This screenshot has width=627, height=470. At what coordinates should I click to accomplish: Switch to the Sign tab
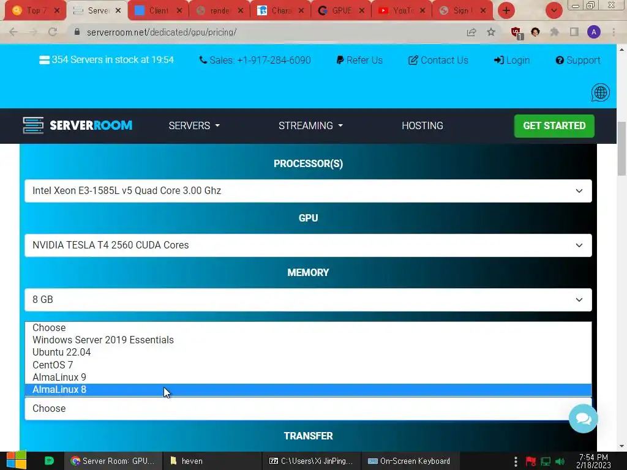tap(463, 11)
